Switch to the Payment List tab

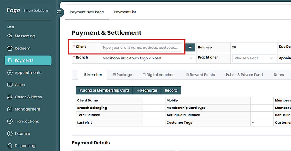tap(125, 12)
